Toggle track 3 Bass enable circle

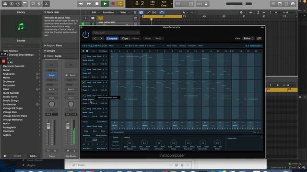click(x=83, y=83)
